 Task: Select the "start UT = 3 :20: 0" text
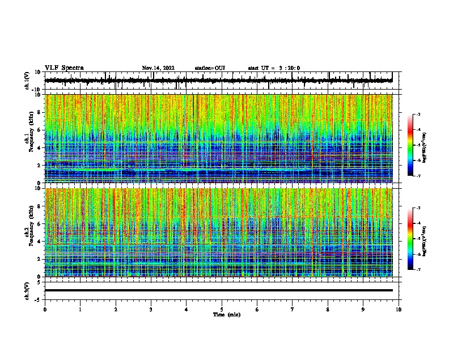coord(274,68)
